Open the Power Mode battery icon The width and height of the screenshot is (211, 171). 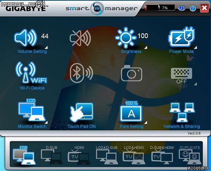(181, 37)
